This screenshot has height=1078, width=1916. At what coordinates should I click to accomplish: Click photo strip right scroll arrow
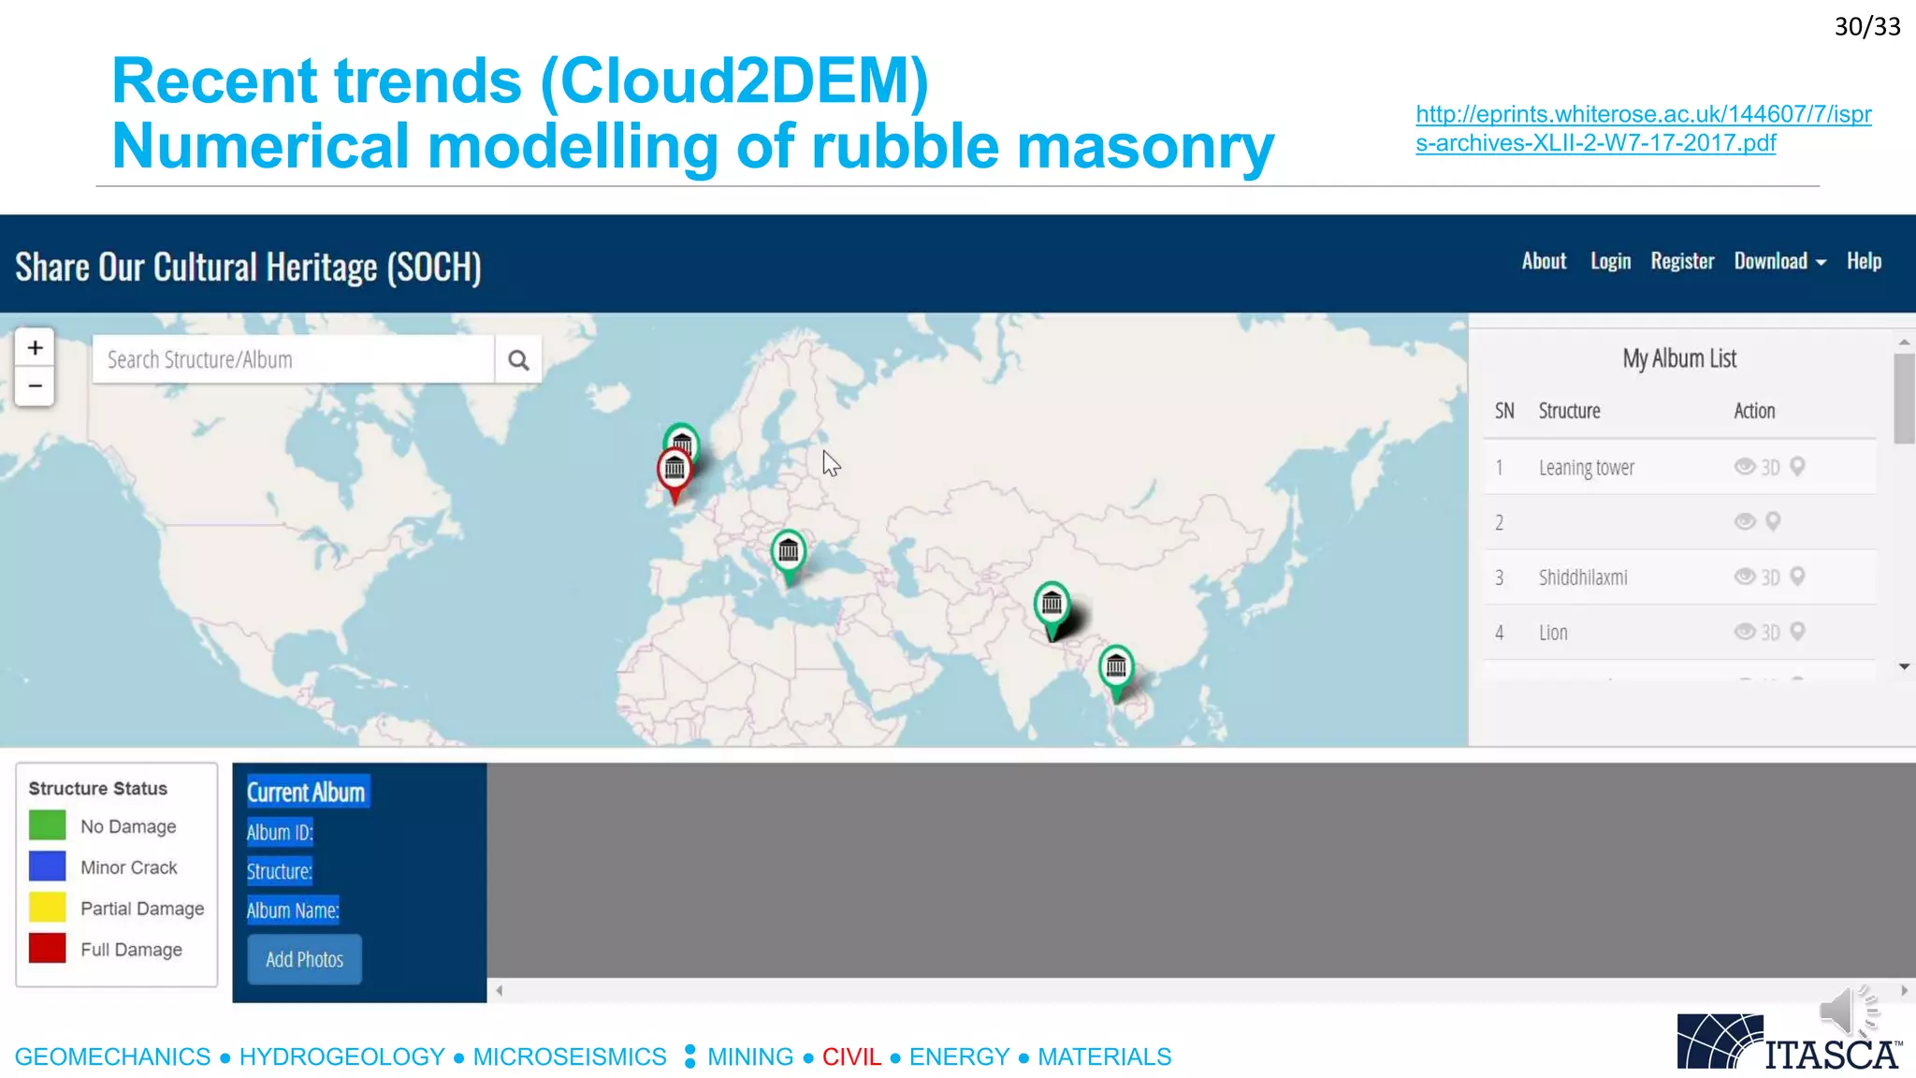pyautogui.click(x=1904, y=990)
